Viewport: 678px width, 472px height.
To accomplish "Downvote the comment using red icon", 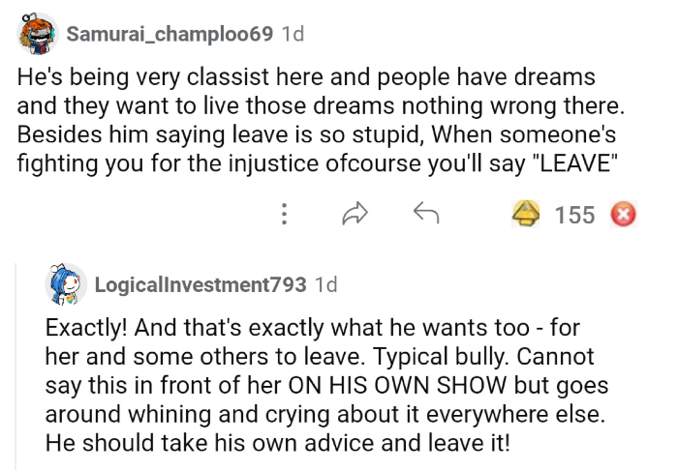I will pyautogui.click(x=620, y=214).
